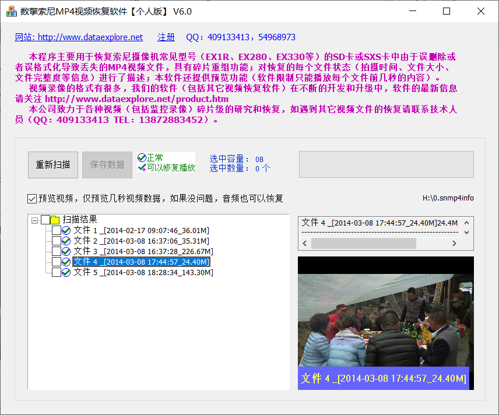499x415 pixels.
Task: Click the video preview thumbnail
Action: [386, 323]
